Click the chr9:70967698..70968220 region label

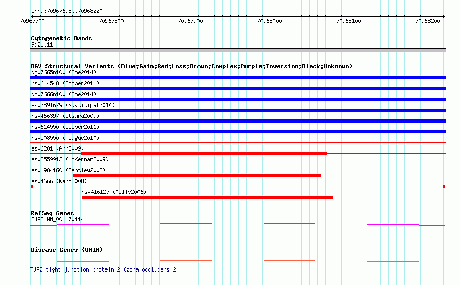(x=67, y=11)
